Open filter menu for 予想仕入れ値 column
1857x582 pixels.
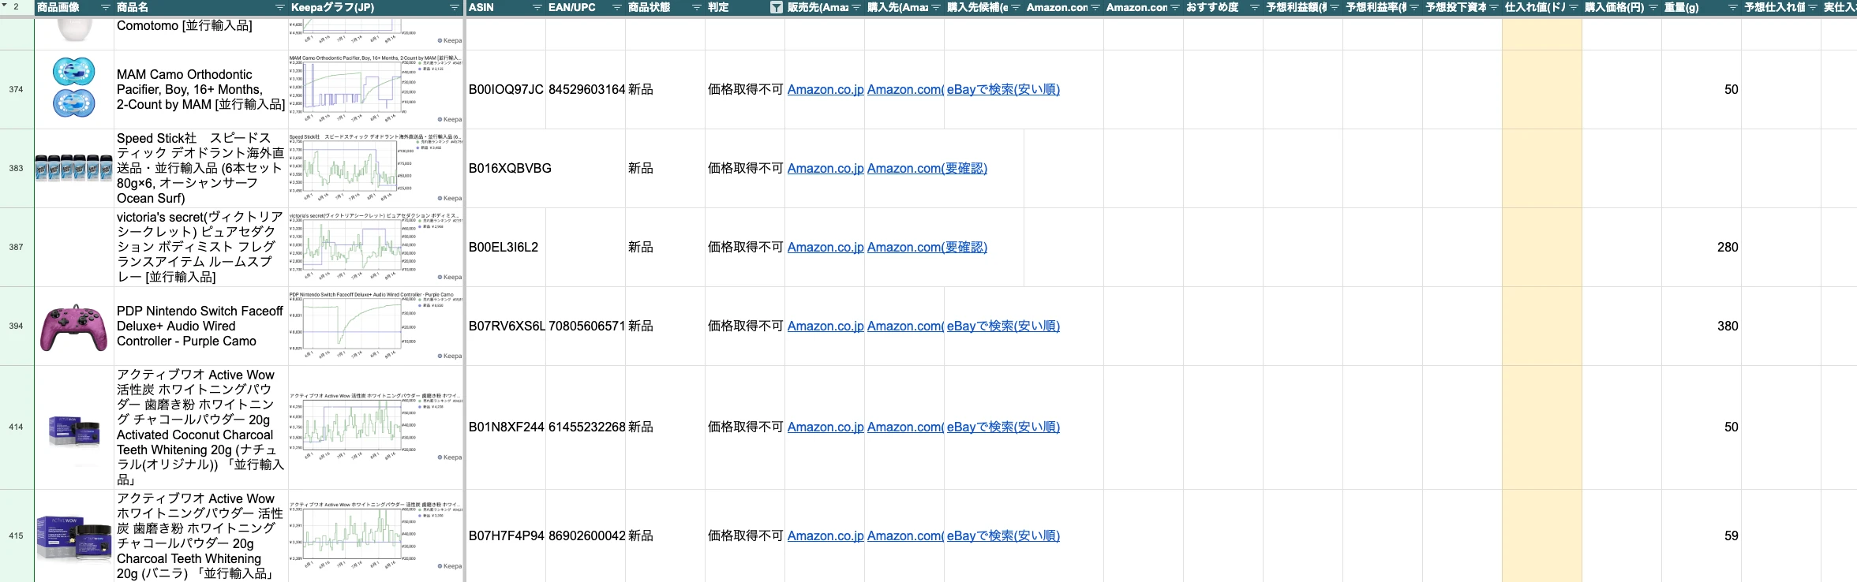tap(1813, 8)
